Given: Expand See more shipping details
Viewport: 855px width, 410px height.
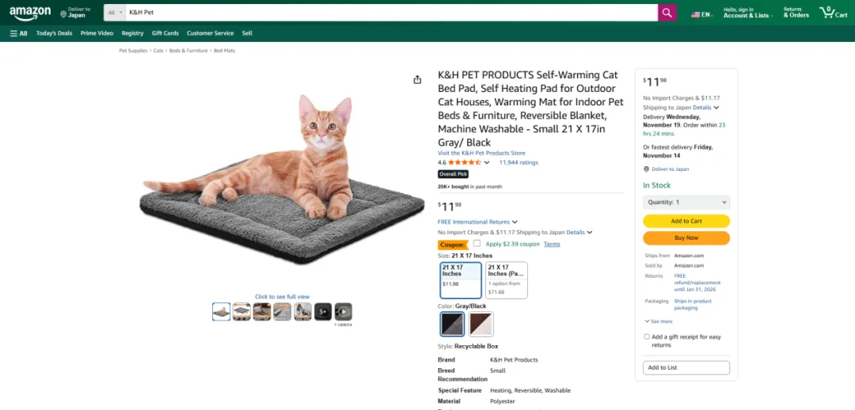Looking at the screenshot, I should 658,321.
